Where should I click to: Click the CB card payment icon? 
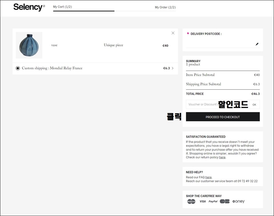[x=225, y=201]
